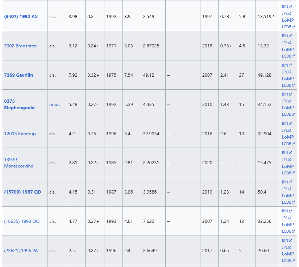
Task: Open the (5407) 1992 AX asteroid link
Action: pos(21,16)
